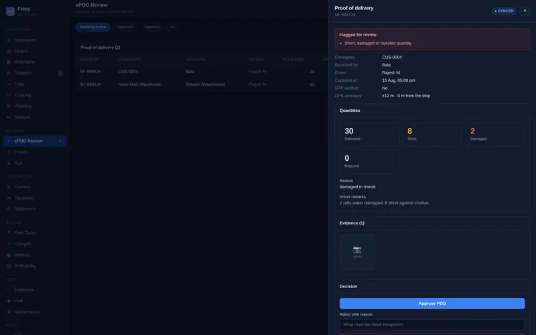Switch to the Approved filter tab
This screenshot has height=335, width=536.
click(125, 27)
